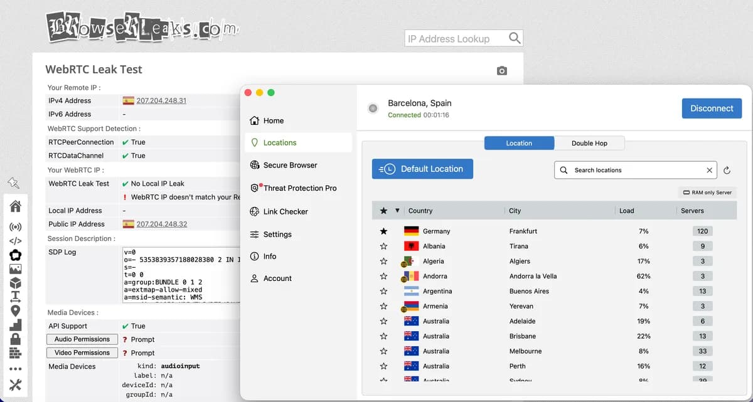Image resolution: width=753 pixels, height=402 pixels.
Task: Favorite the Armenia Yerevan server star
Action: [383, 307]
